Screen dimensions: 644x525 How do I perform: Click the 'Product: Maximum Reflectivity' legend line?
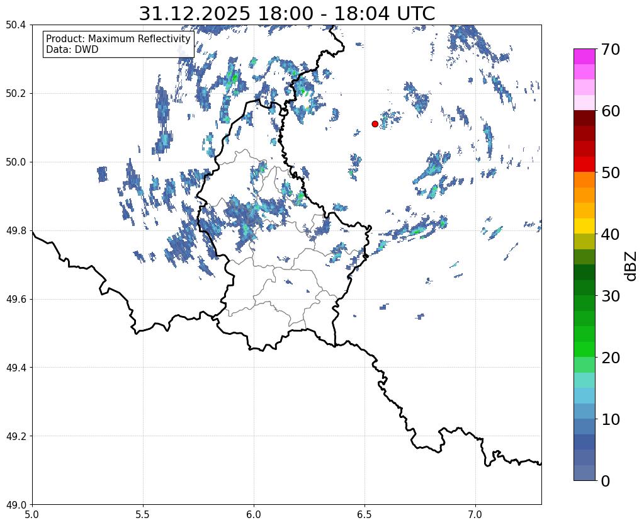118,38
